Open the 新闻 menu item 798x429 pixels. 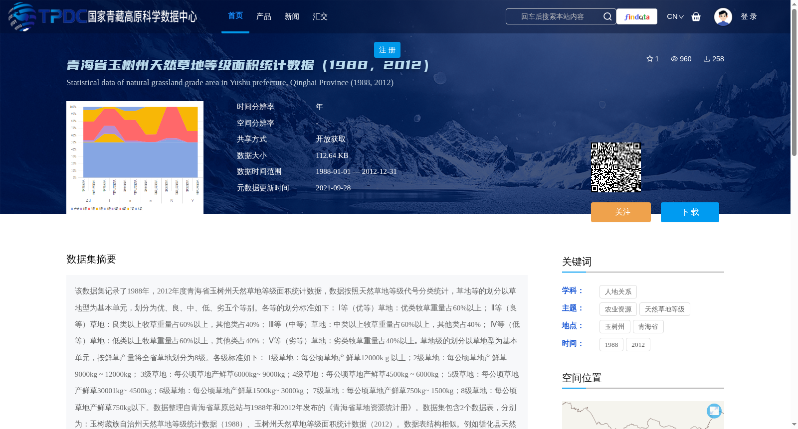pyautogui.click(x=292, y=16)
